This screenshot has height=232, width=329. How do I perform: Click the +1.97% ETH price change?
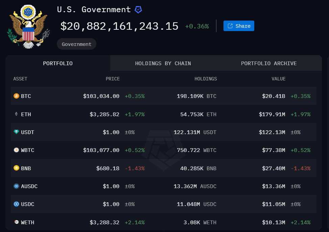click(135, 114)
